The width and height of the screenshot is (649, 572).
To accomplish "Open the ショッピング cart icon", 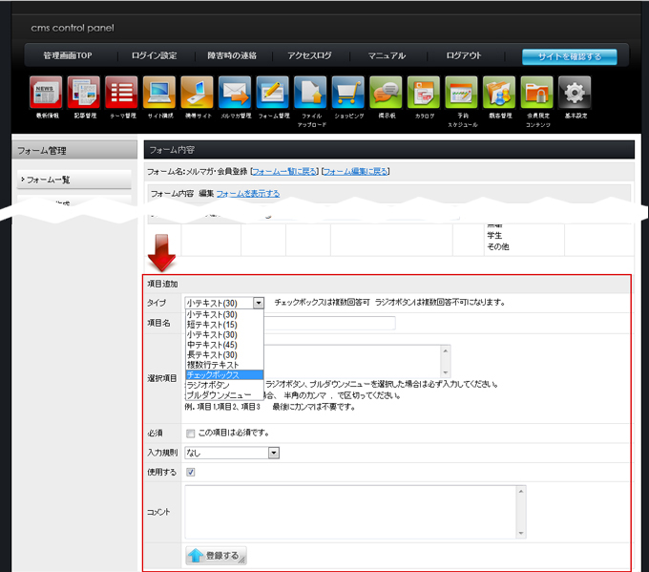I will coord(347,94).
